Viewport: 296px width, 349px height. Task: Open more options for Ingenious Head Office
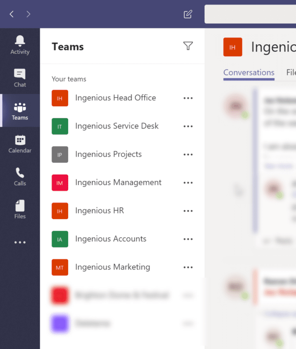[x=188, y=98]
